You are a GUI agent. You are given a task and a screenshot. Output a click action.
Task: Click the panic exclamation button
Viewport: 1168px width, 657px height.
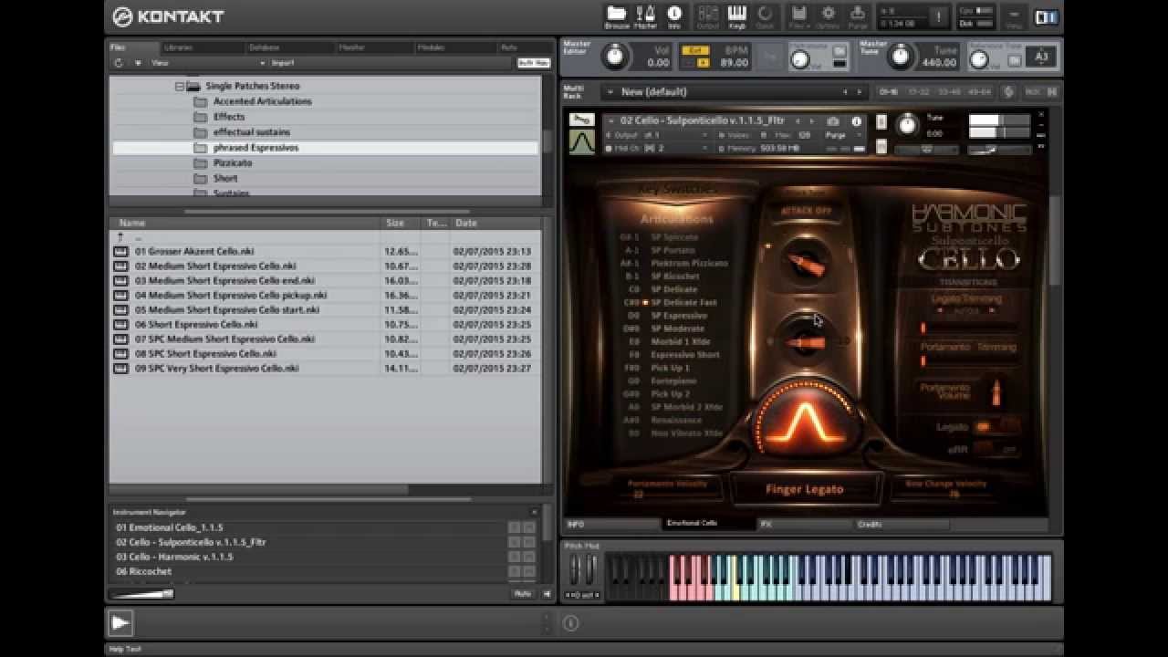tap(937, 16)
